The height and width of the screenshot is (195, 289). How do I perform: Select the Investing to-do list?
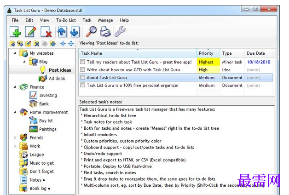pyautogui.click(x=48, y=95)
